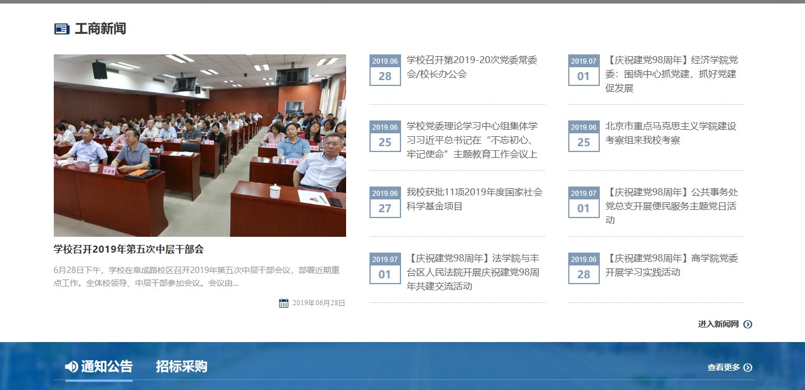Open article about 法学院与丰台区人民法院 共建交流活动

tap(473, 272)
